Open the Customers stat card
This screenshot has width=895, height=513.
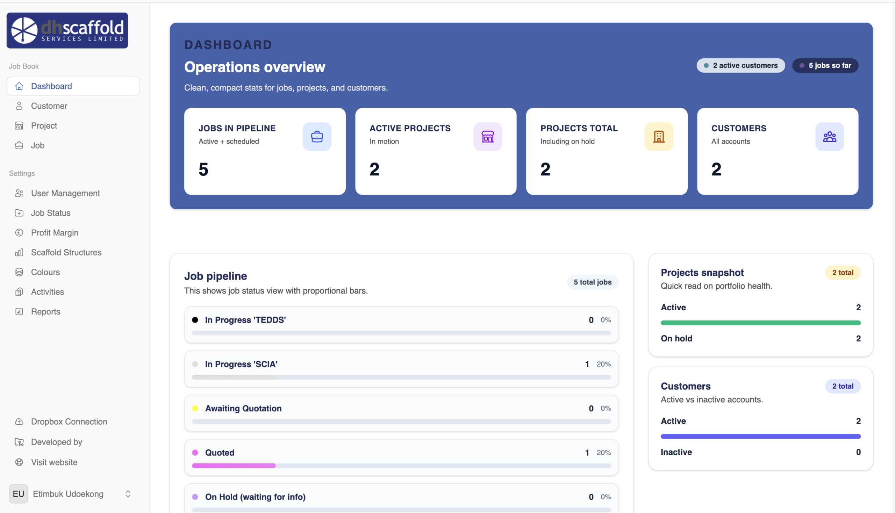[778, 152]
